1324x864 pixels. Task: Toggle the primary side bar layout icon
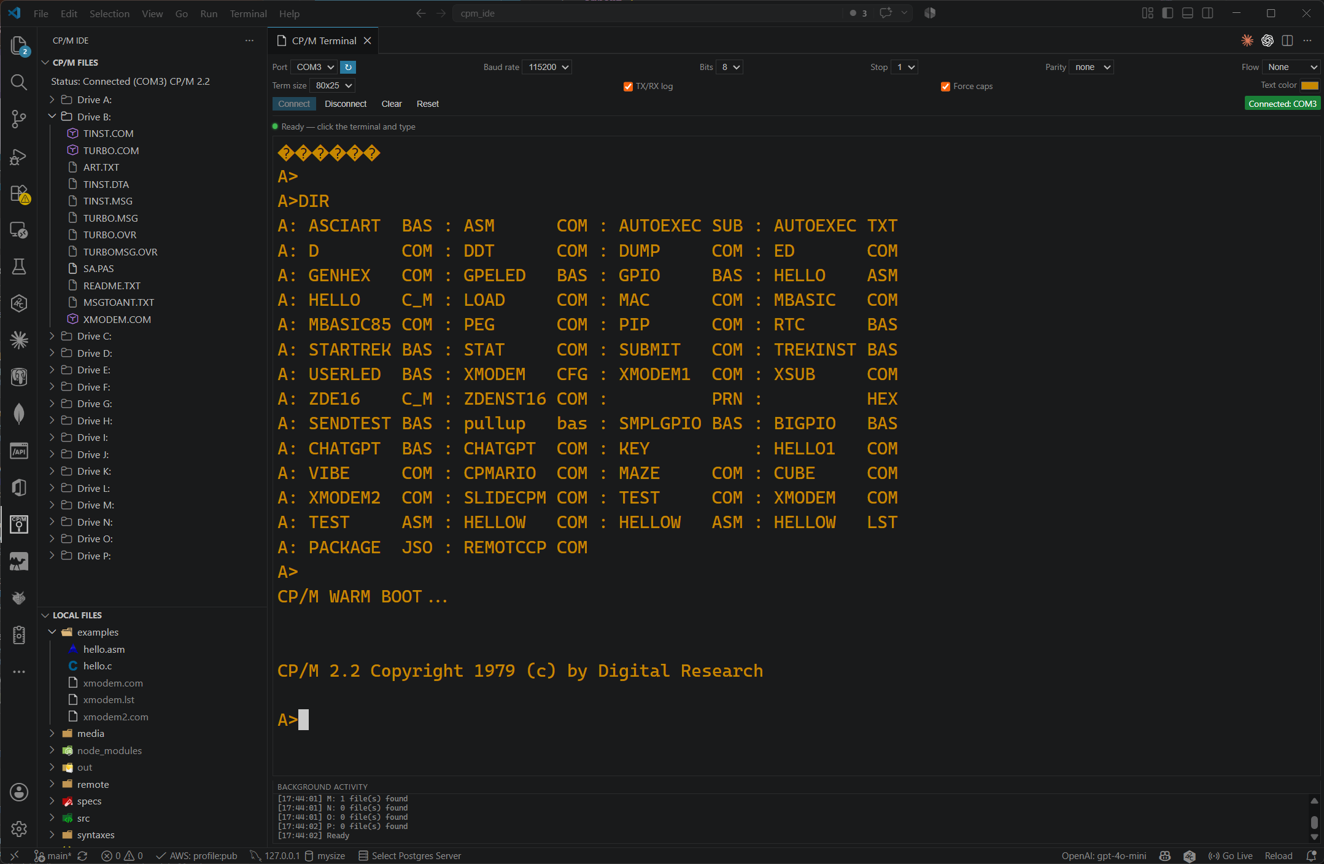tap(1167, 14)
